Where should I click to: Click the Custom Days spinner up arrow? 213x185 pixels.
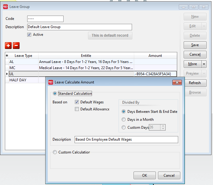tap(163, 126)
